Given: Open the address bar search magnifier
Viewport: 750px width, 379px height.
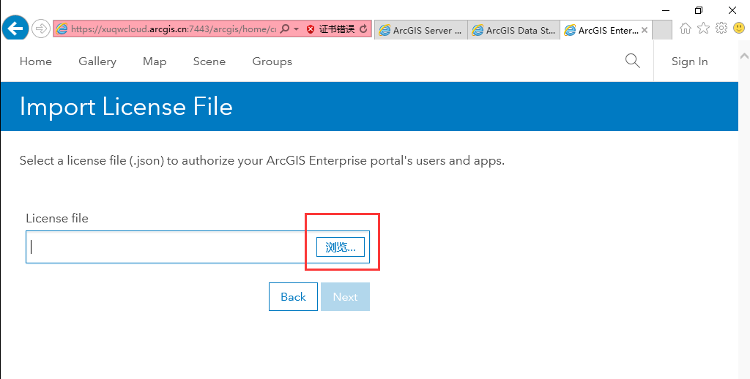Looking at the screenshot, I should (284, 29).
